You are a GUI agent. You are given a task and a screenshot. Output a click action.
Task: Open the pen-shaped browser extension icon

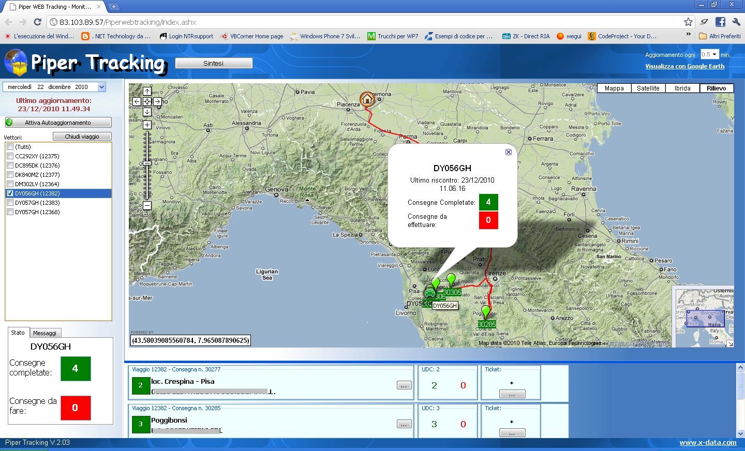click(x=704, y=22)
